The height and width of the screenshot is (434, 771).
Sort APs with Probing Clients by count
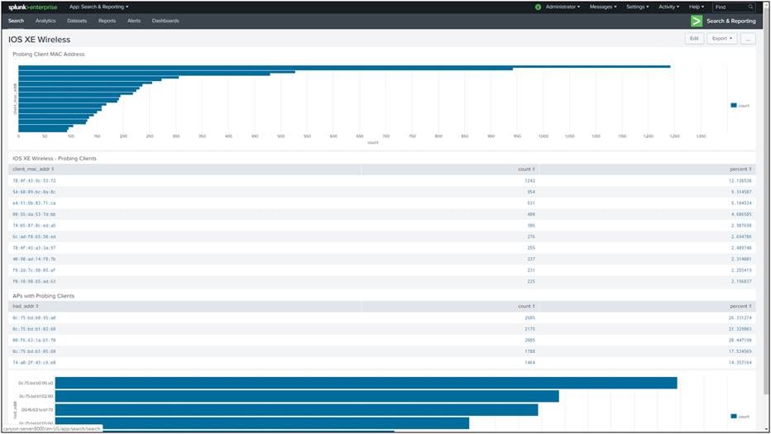526,306
